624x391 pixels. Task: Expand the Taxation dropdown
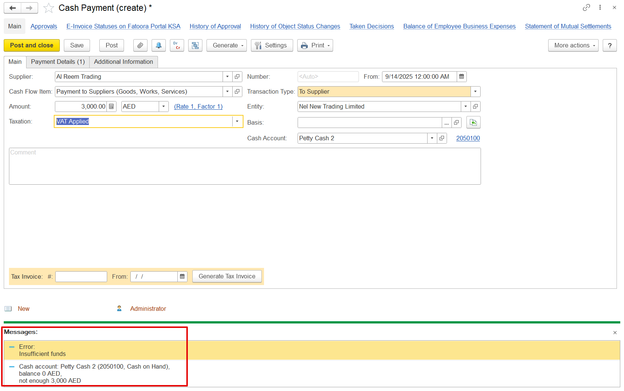pos(237,122)
